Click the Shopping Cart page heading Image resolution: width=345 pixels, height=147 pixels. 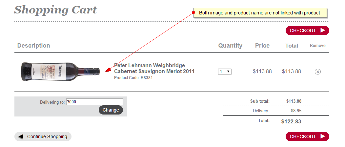click(55, 10)
